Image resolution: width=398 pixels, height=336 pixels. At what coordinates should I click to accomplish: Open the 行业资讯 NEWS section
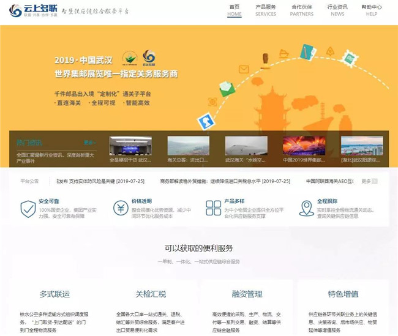pyautogui.click(x=337, y=10)
